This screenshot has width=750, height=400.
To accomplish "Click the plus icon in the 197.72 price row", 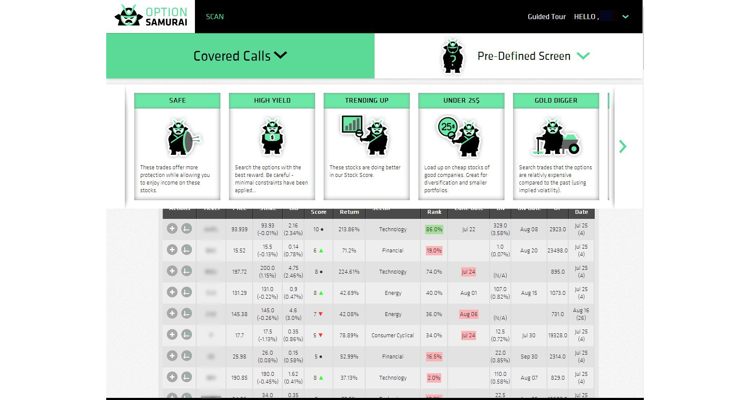I will tap(172, 271).
